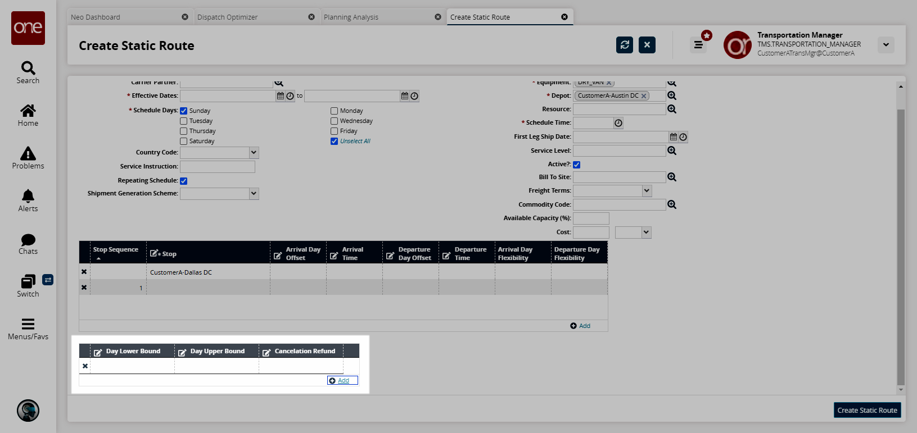Screen dimensions: 917x433
Task: Open the Schedule Time clock picker
Action: 618,123
